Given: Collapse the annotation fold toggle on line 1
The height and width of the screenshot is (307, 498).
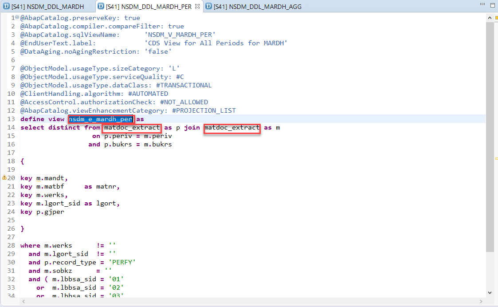Looking at the screenshot, I should (17, 18).
